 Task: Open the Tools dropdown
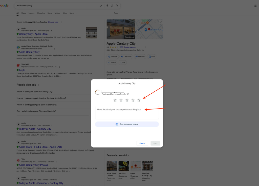[117, 13]
